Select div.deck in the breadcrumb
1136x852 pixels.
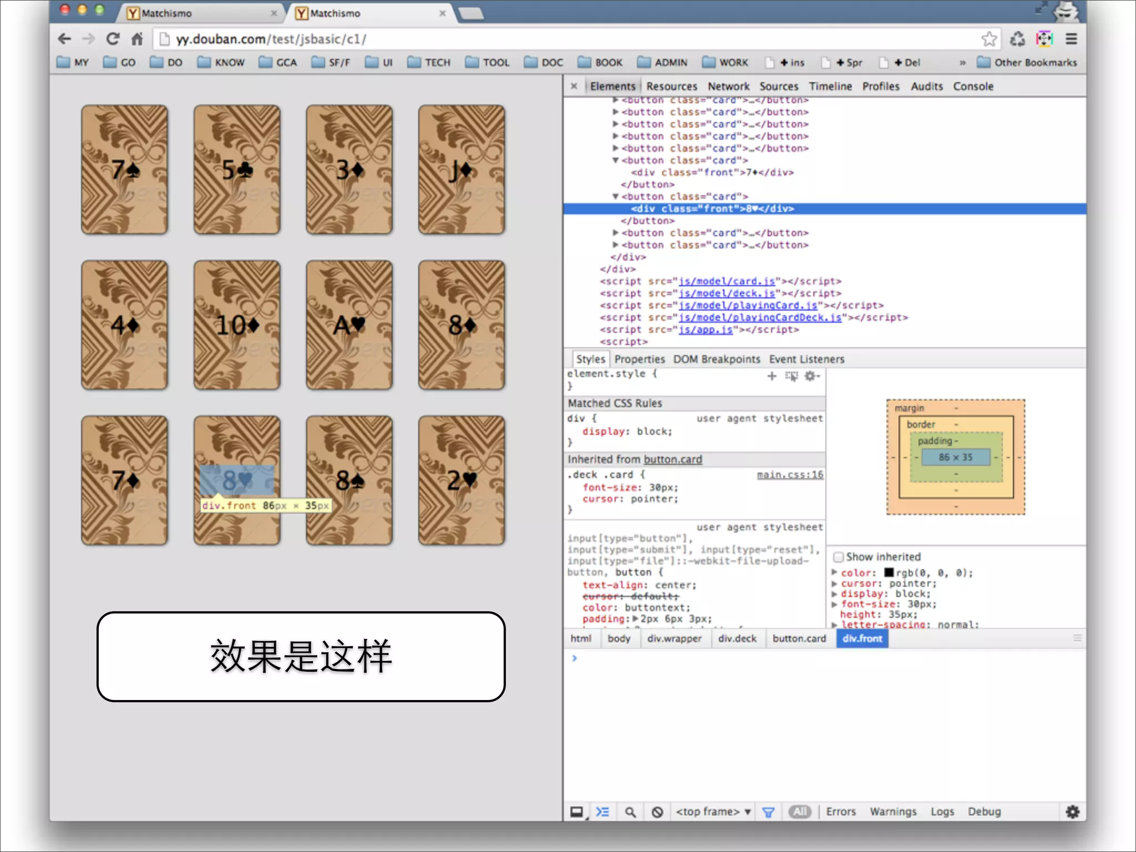(x=737, y=638)
